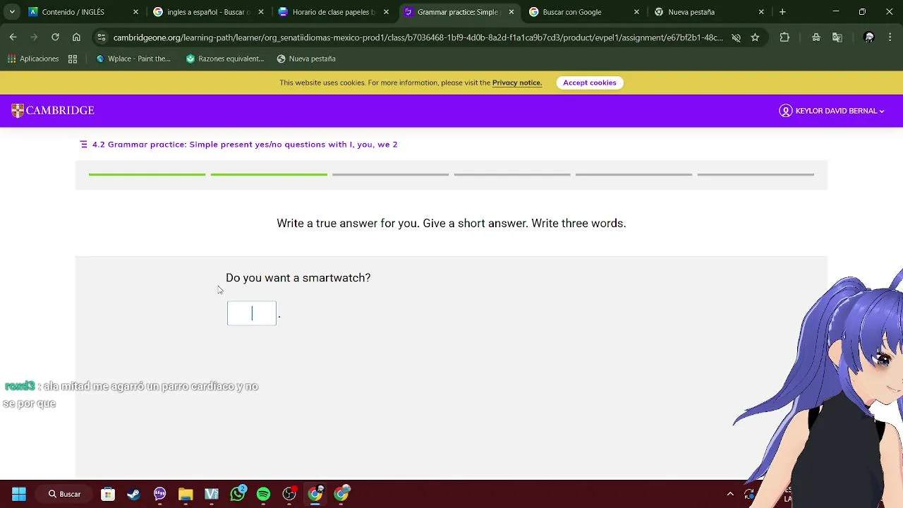Screen dimensions: 903x508
Task: Close the Horario de clase papeles tab
Action: (386, 12)
